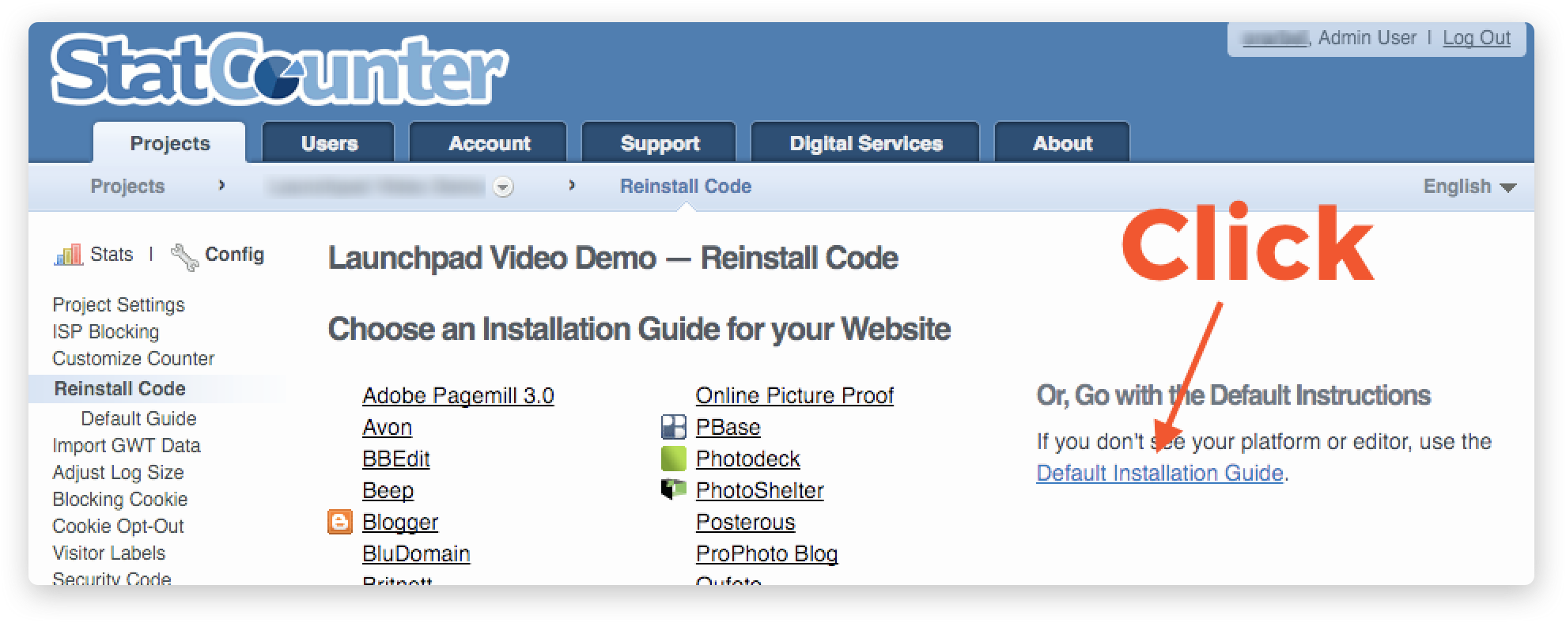
Task: Open the PBase guide link
Action: tap(728, 427)
